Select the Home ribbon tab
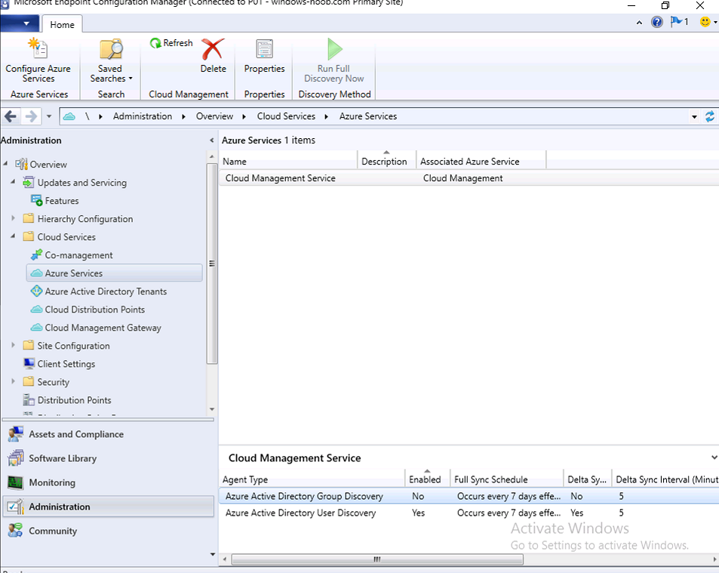Image resolution: width=719 pixels, height=573 pixels. [62, 24]
